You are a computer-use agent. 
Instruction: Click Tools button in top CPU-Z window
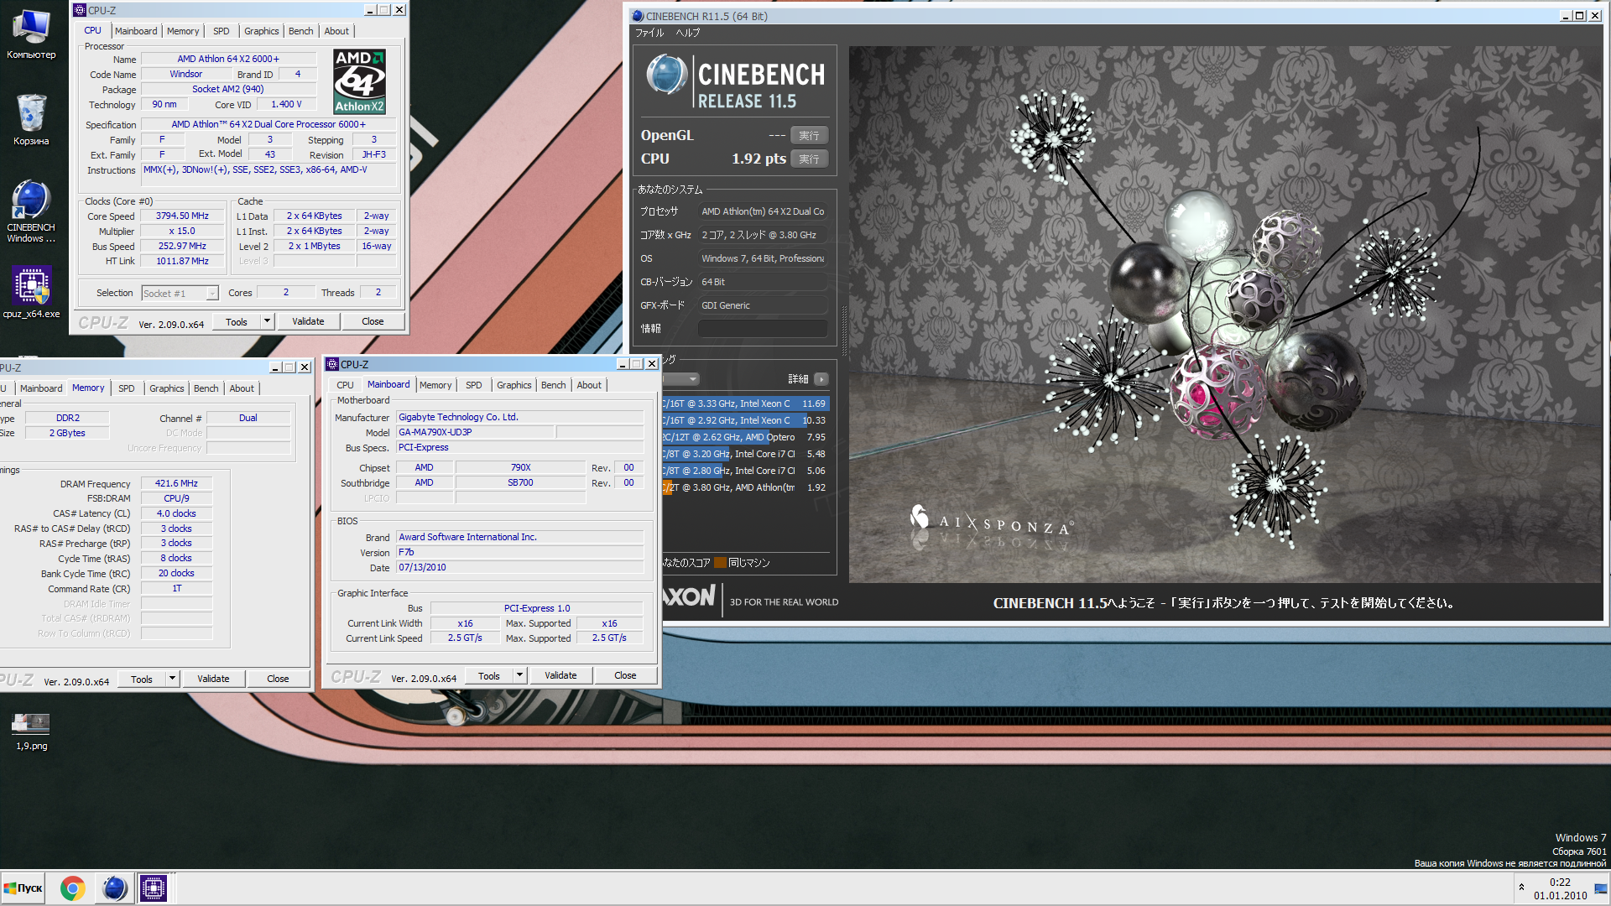click(237, 321)
